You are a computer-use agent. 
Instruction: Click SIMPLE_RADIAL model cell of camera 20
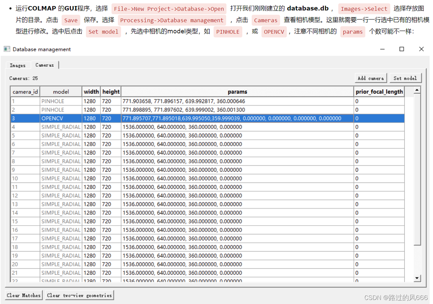click(x=61, y=264)
